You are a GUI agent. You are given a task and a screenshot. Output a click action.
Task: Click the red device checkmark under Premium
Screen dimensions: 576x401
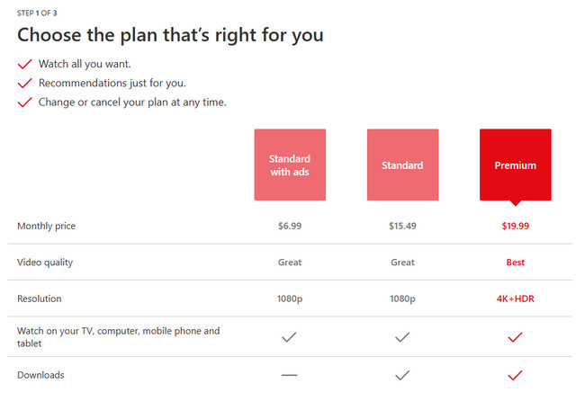[515, 337]
